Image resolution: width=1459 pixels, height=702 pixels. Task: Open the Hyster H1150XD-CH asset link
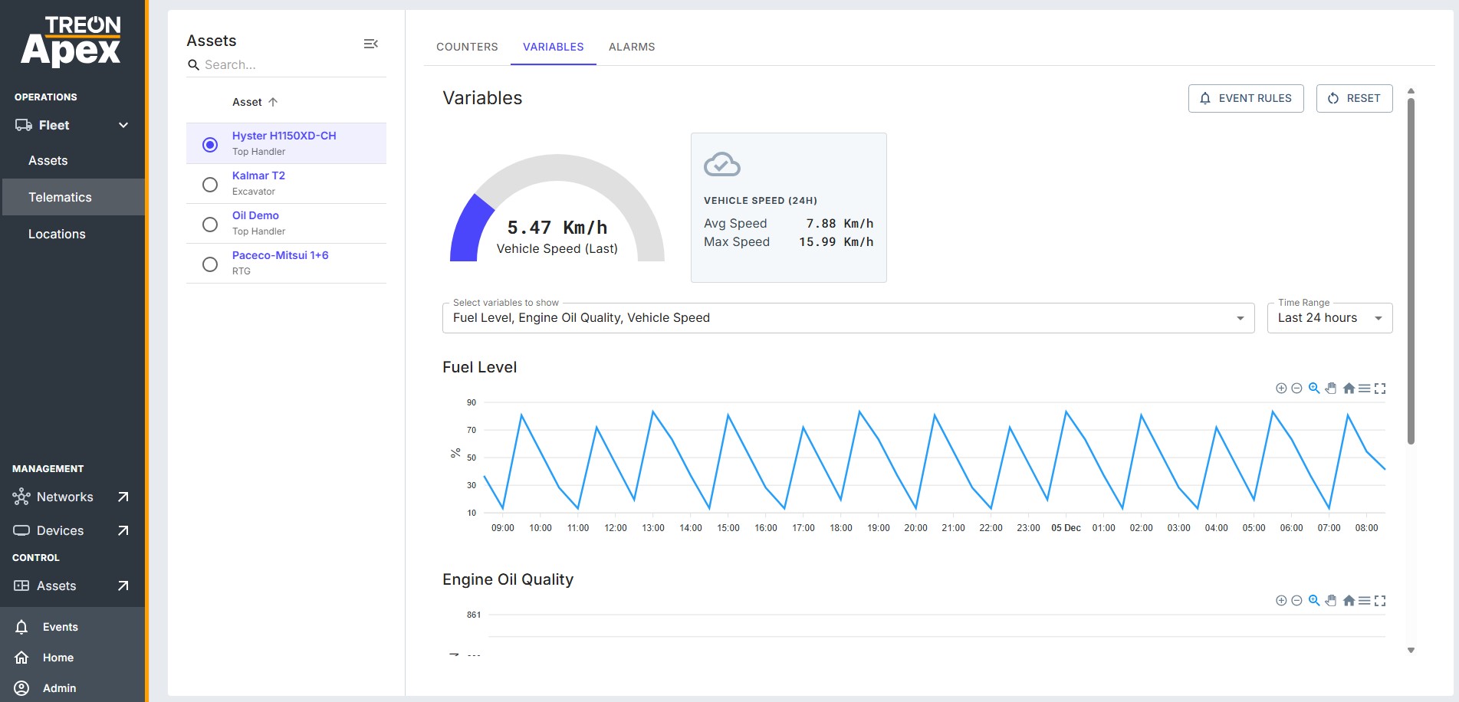point(284,136)
